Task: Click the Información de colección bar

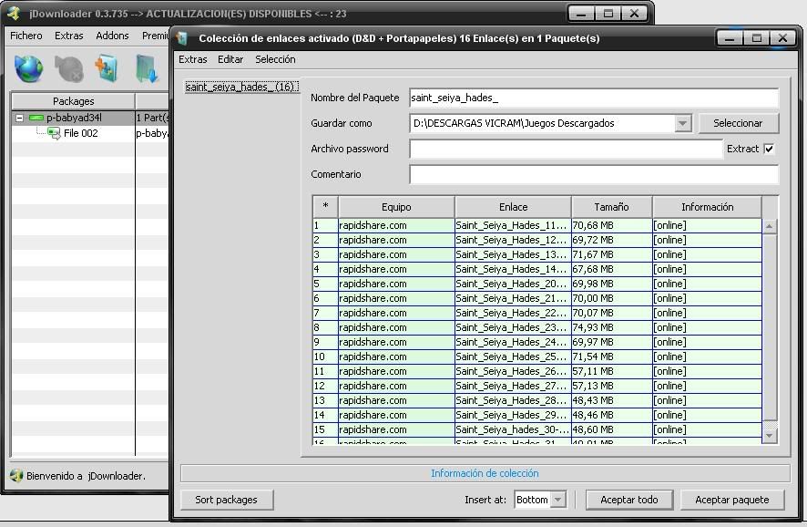Action: [485, 473]
